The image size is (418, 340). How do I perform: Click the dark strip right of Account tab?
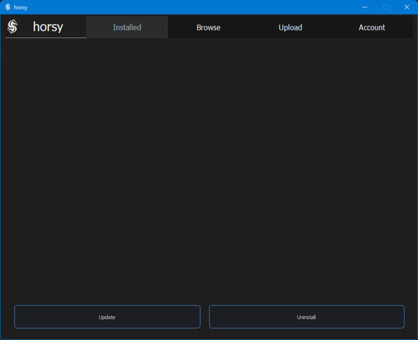(415, 27)
